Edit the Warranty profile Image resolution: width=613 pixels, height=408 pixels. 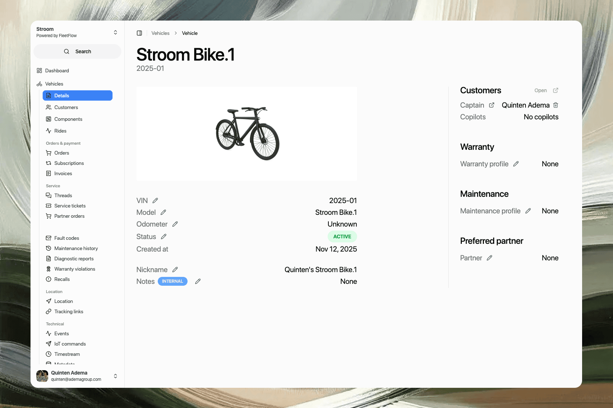[x=516, y=164]
